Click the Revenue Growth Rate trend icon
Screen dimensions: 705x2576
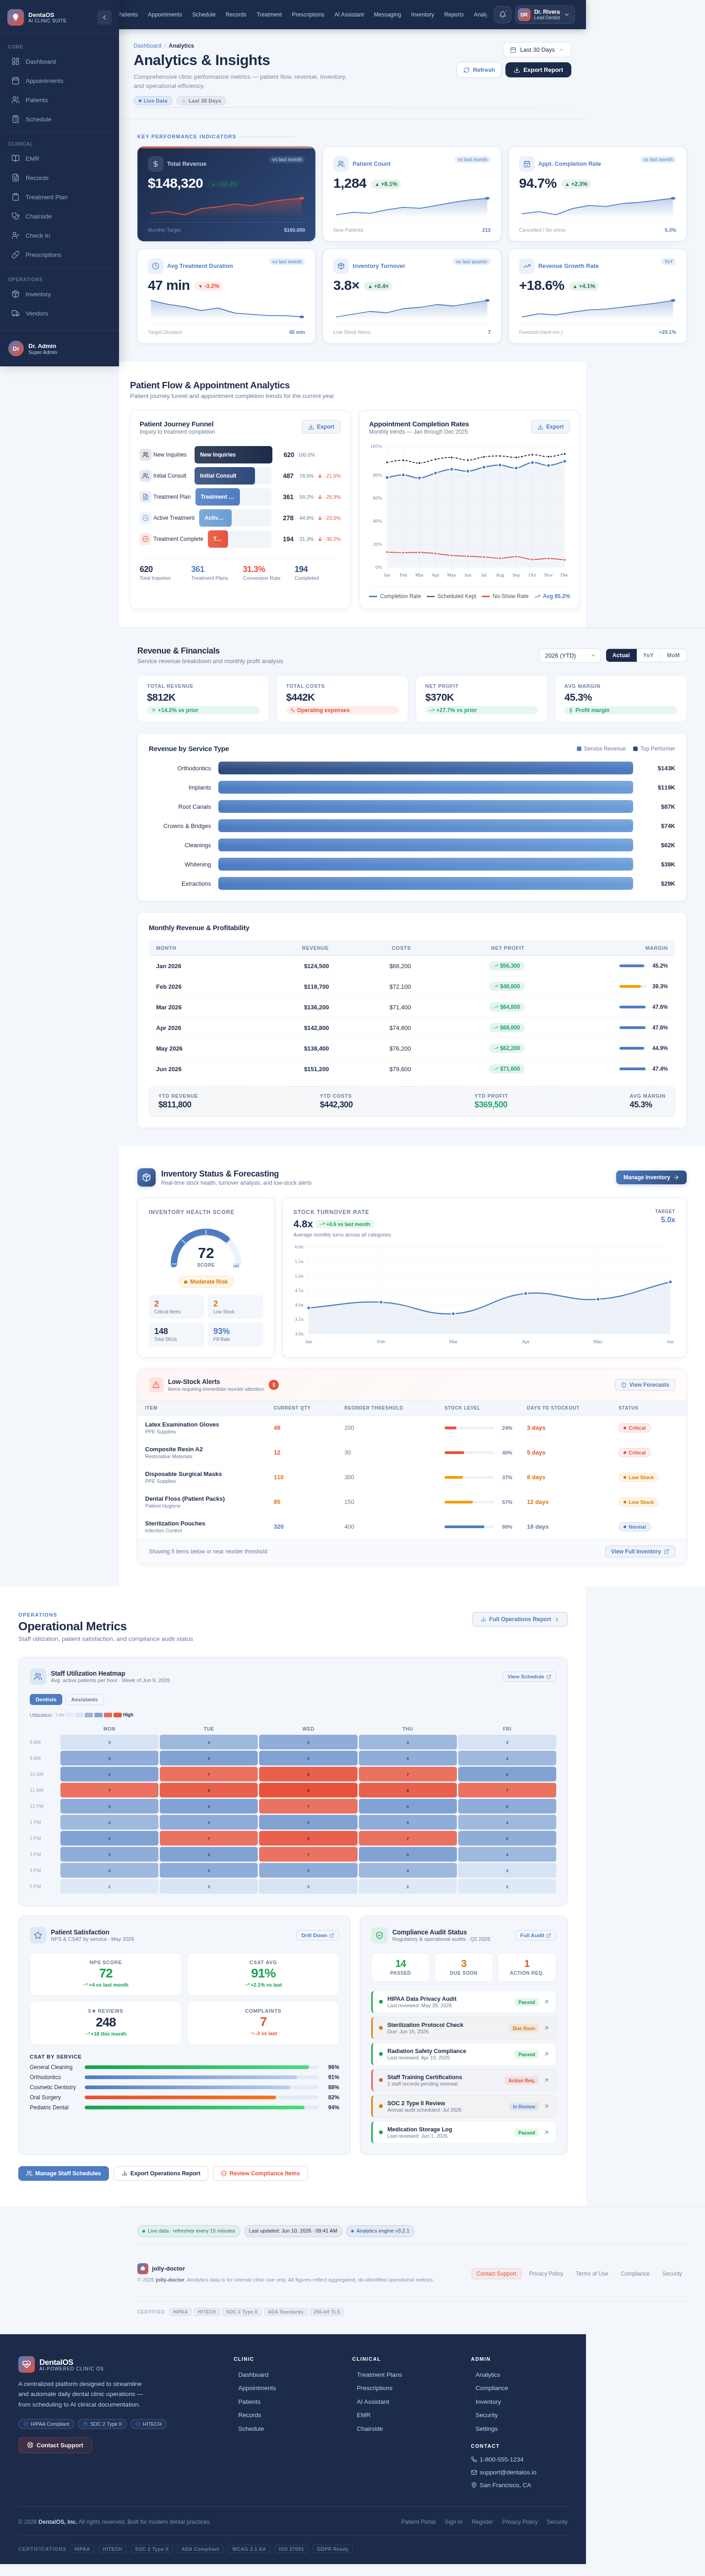526,266
